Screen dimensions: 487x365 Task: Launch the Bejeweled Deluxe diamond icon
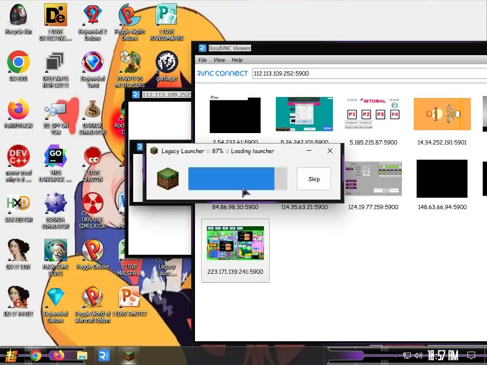(55, 304)
